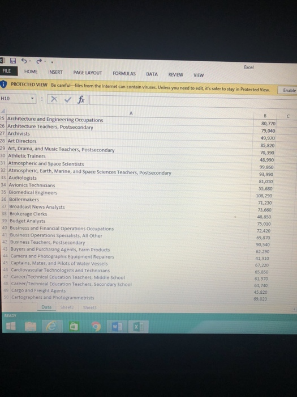Switch to the INSERT ribbon tab

pyautogui.click(x=55, y=72)
